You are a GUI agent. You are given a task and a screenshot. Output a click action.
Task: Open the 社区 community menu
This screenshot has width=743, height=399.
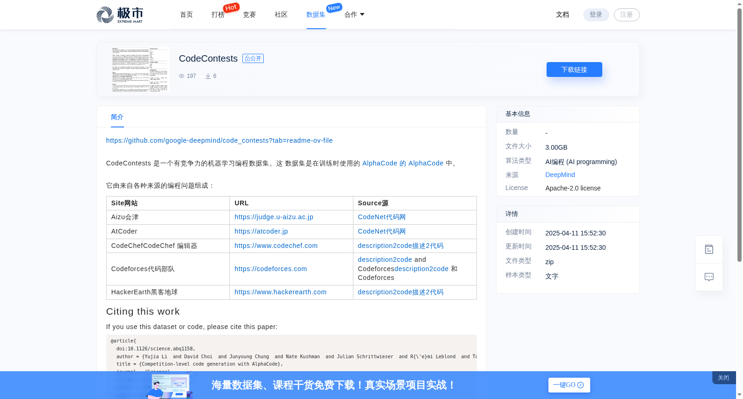pyautogui.click(x=281, y=15)
